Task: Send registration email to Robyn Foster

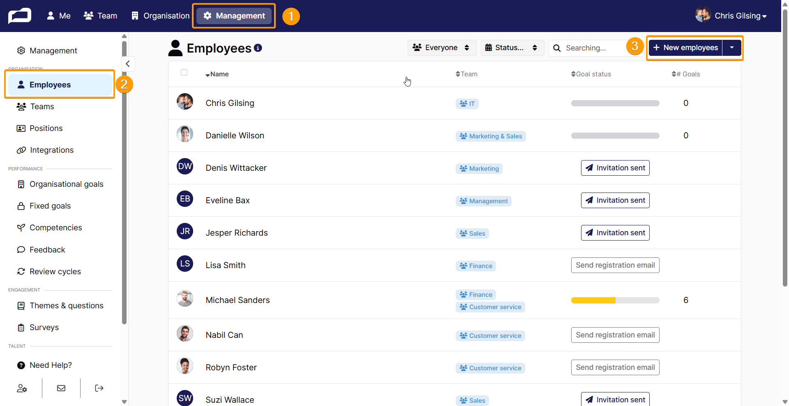Action: click(615, 367)
